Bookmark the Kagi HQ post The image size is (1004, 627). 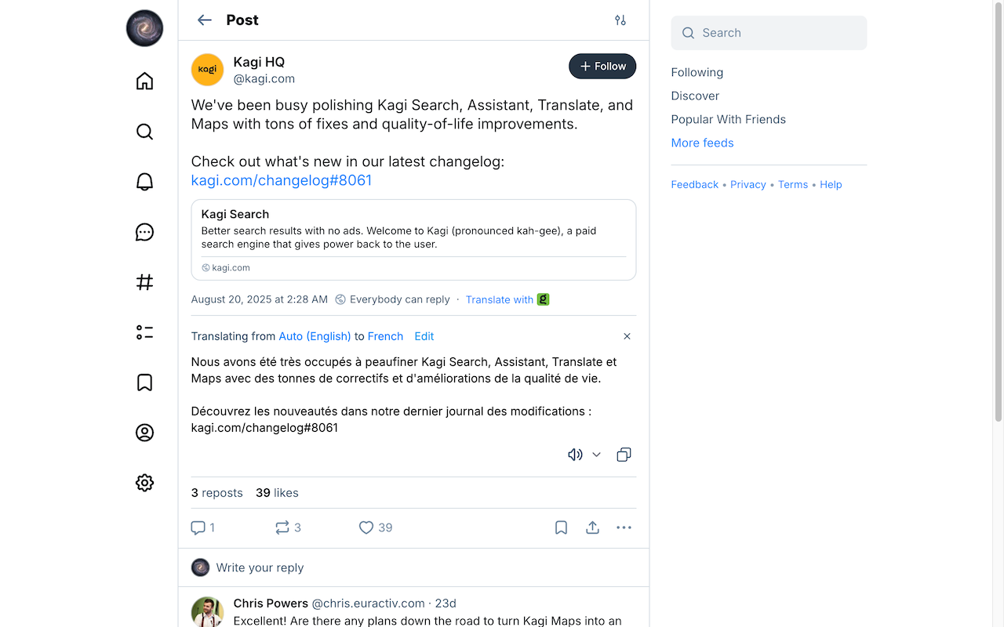click(561, 527)
